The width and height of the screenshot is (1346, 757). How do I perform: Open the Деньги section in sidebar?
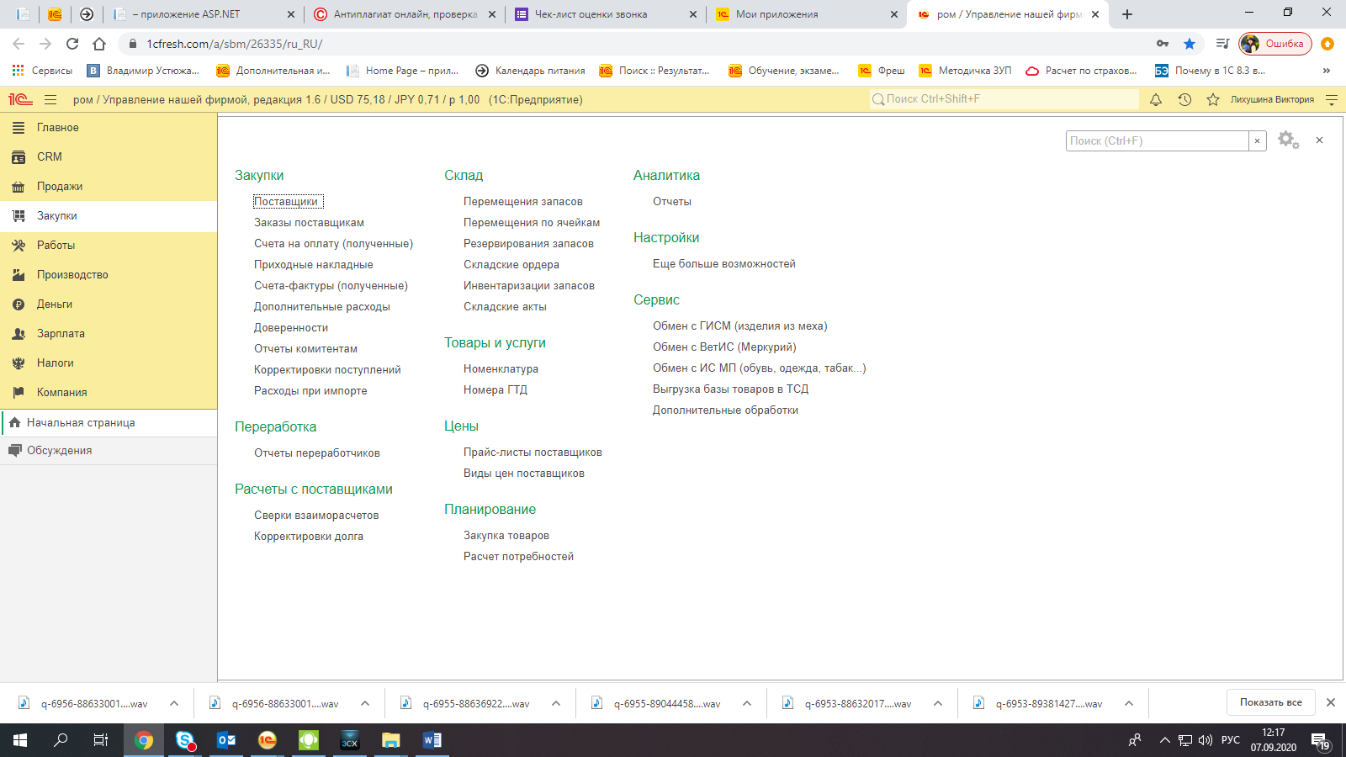109,304
